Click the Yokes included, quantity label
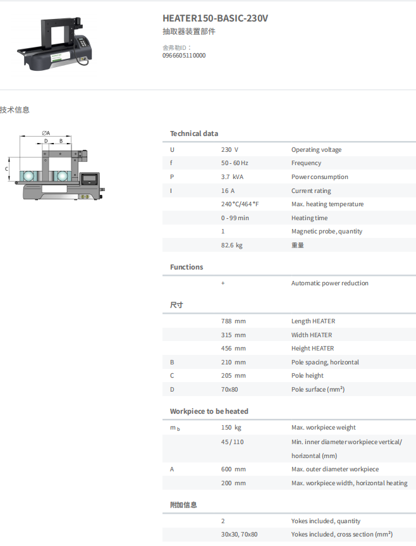 326,521
